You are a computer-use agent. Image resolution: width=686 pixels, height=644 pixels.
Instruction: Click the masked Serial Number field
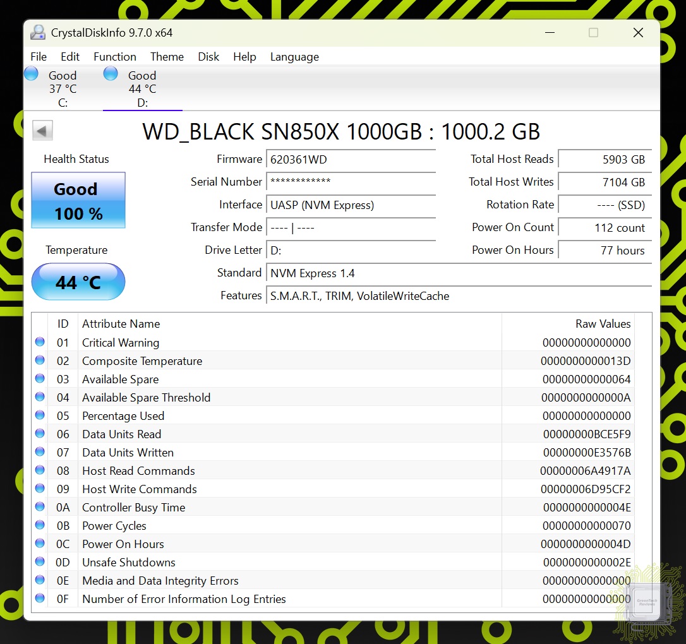tap(351, 182)
